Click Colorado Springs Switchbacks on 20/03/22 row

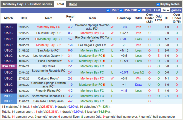tap(48, 85)
